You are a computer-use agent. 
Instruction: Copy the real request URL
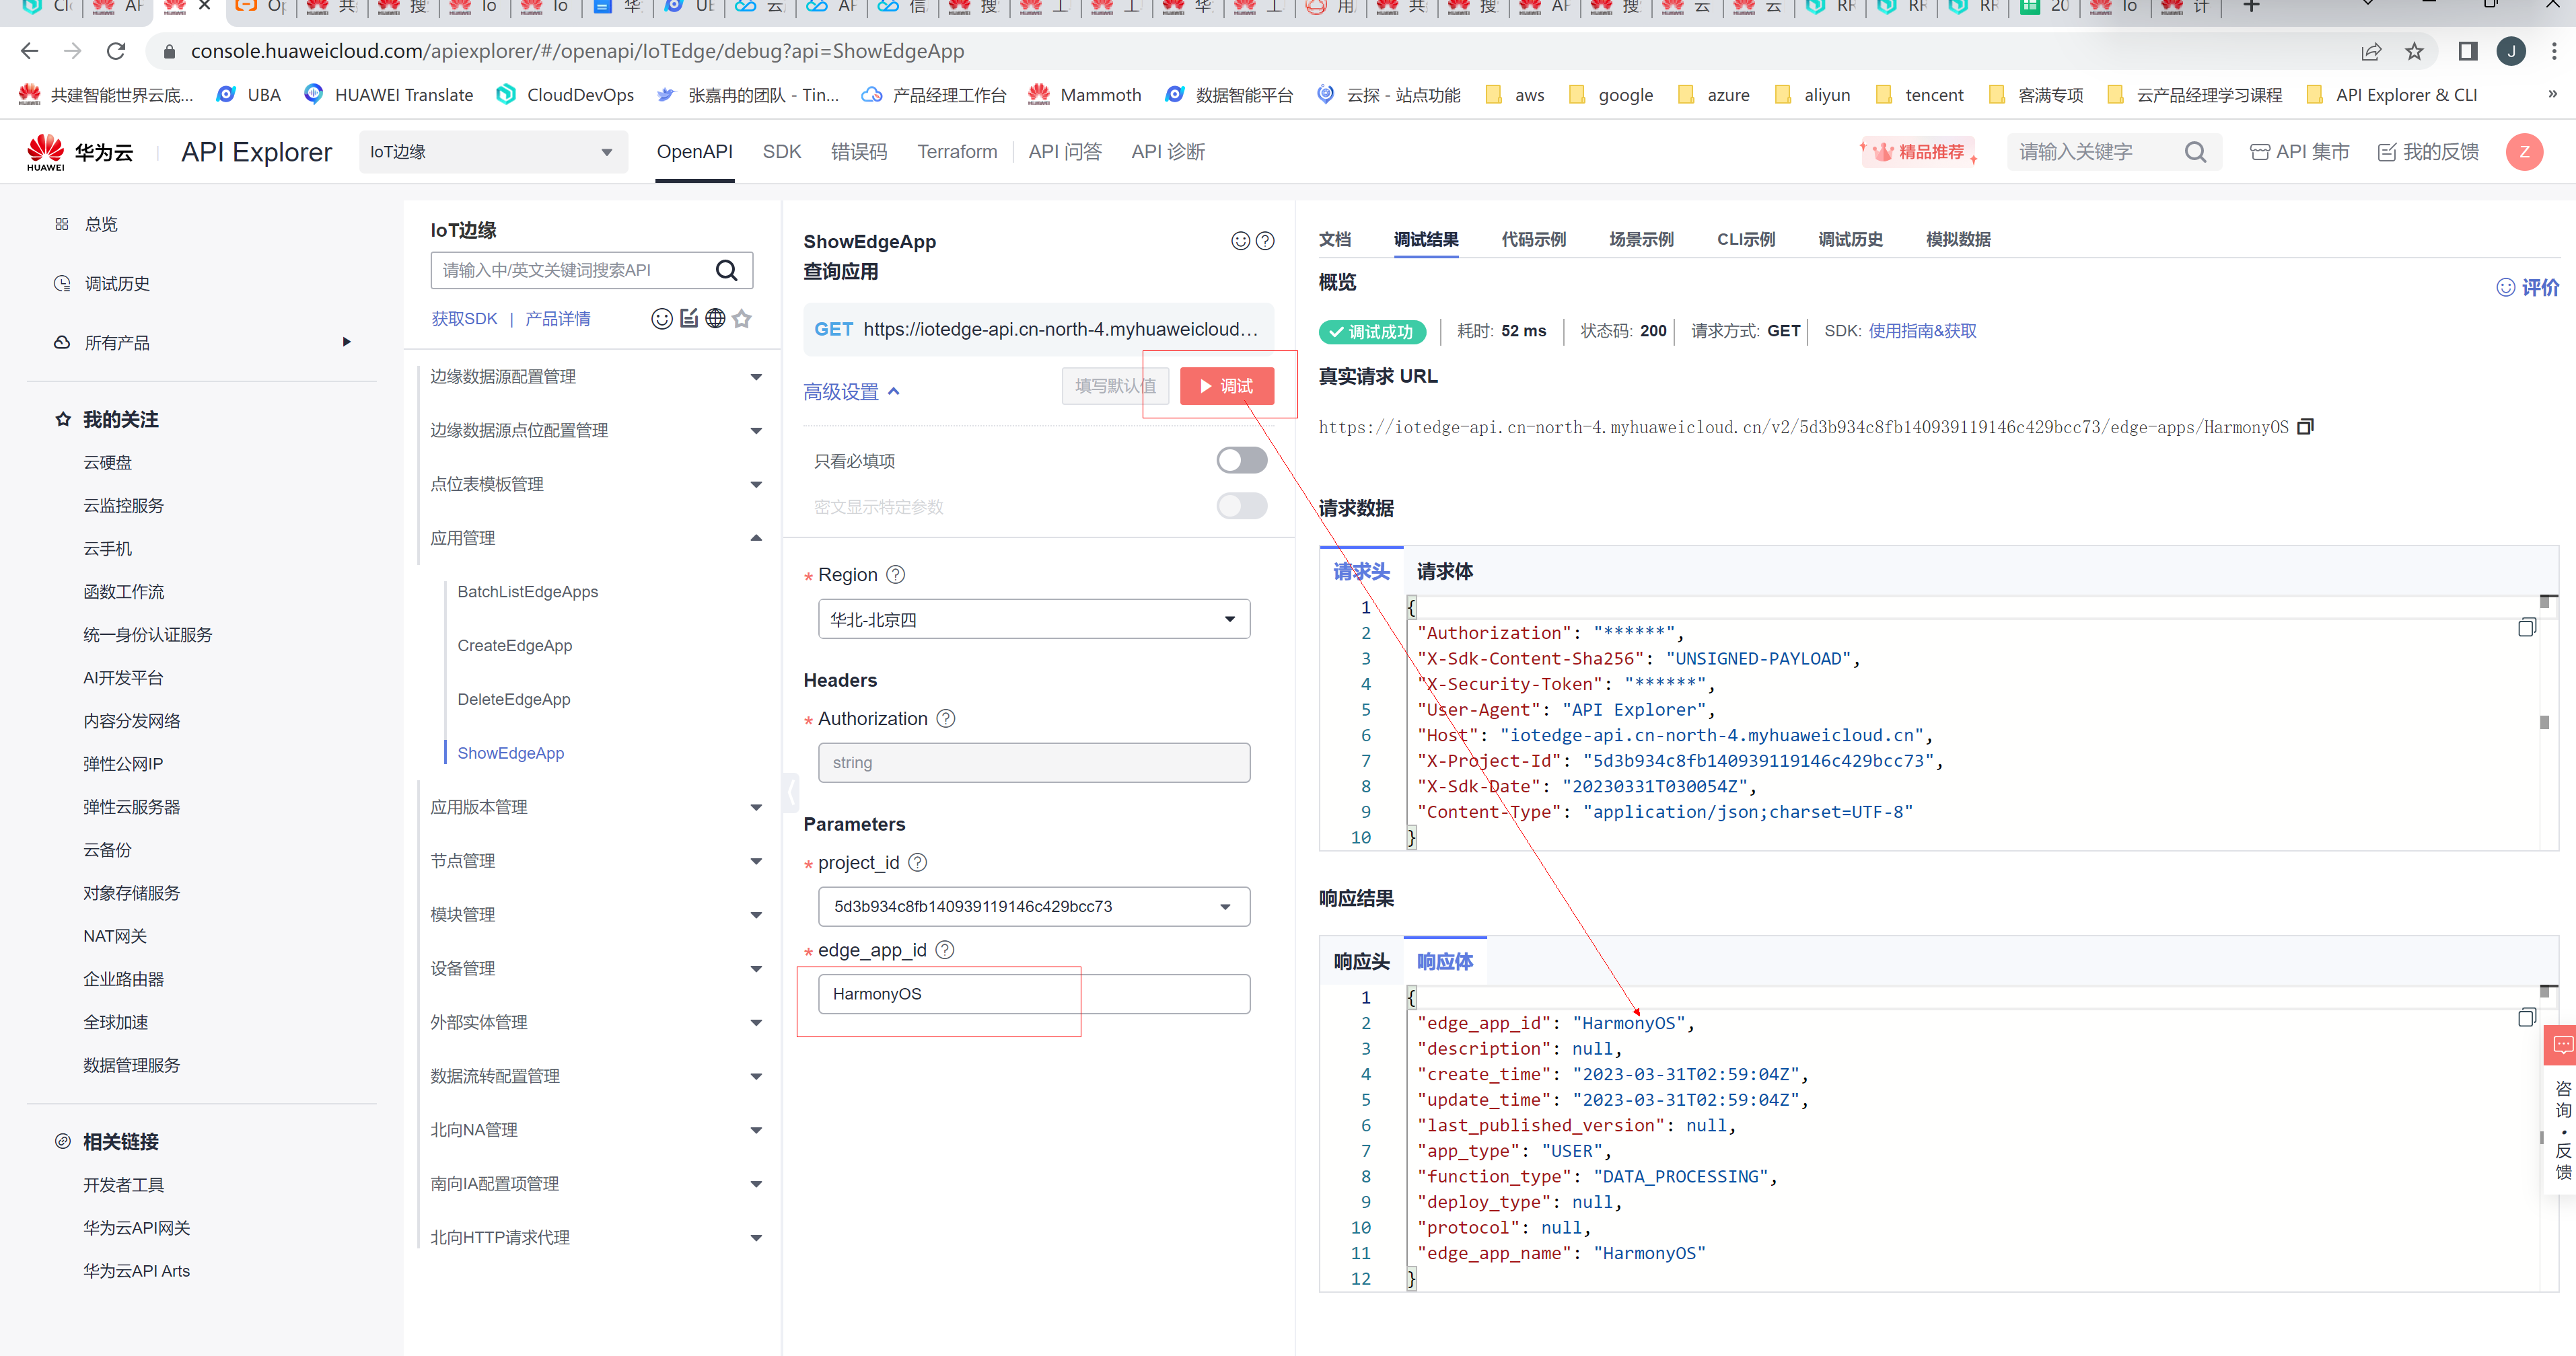2305,426
